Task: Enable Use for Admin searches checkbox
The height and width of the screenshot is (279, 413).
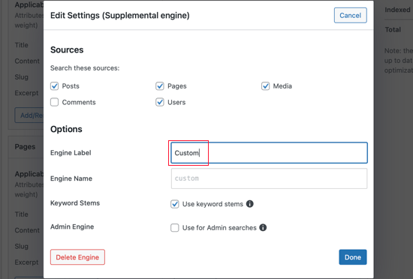Action: (175, 228)
